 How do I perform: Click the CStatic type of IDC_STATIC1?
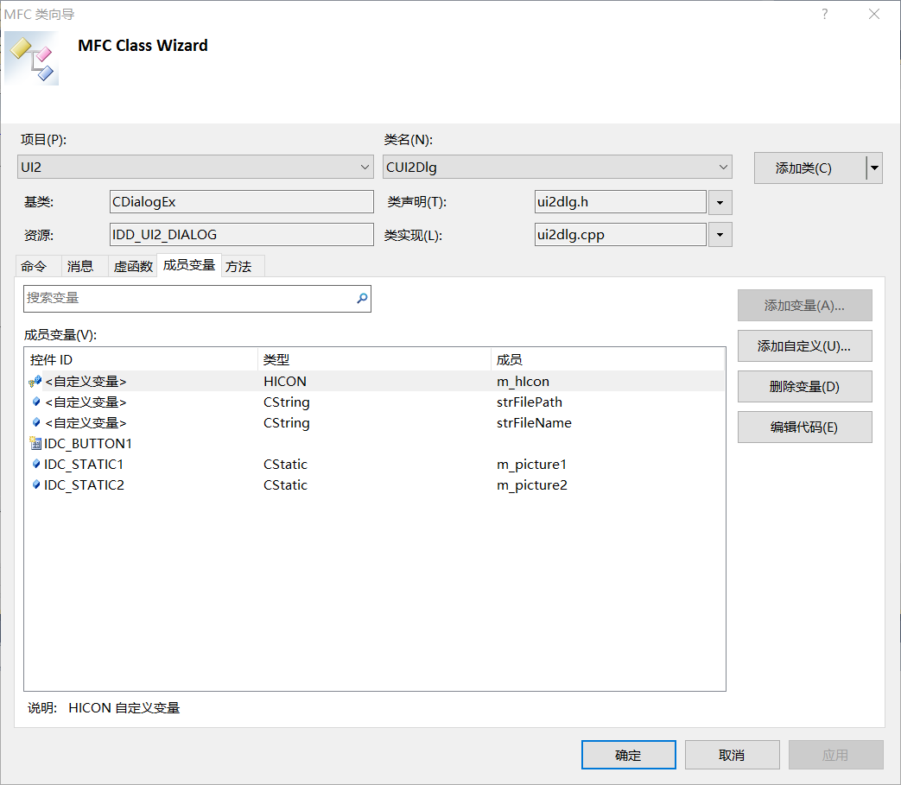[285, 464]
